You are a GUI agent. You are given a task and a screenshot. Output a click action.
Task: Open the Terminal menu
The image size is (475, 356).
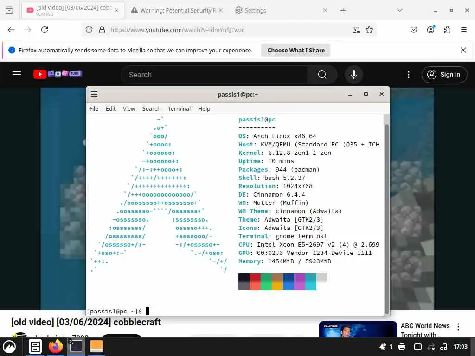pyautogui.click(x=180, y=108)
